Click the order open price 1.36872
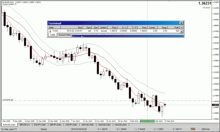Image resolution: width=220 pixels, height=132 pixels. click(113, 31)
